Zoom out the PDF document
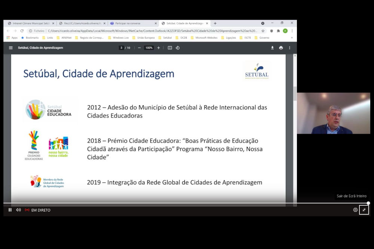The image size is (374, 249). click(x=139, y=48)
